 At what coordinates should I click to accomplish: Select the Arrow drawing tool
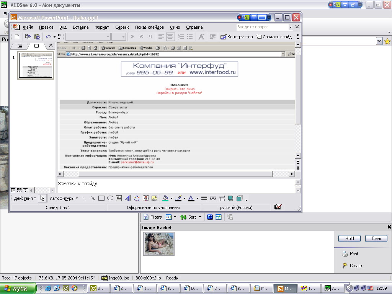(93, 198)
